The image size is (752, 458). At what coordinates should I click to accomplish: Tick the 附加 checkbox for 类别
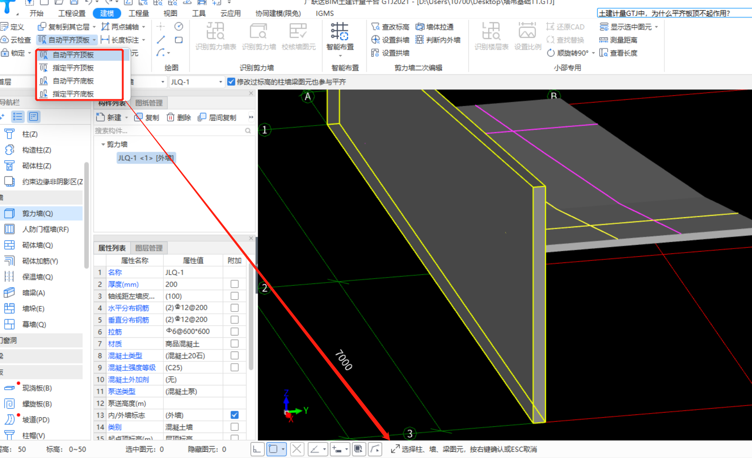[235, 427]
